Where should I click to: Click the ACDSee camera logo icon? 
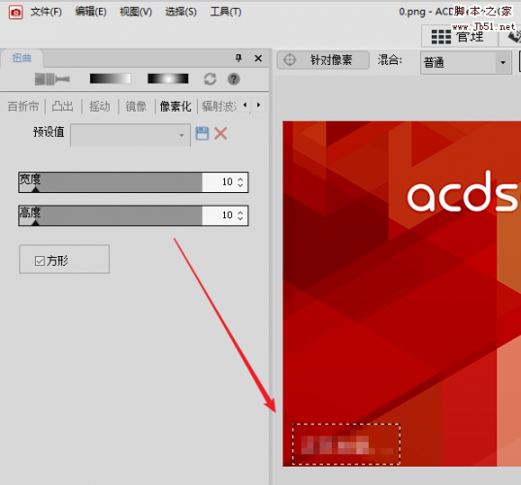click(16, 13)
